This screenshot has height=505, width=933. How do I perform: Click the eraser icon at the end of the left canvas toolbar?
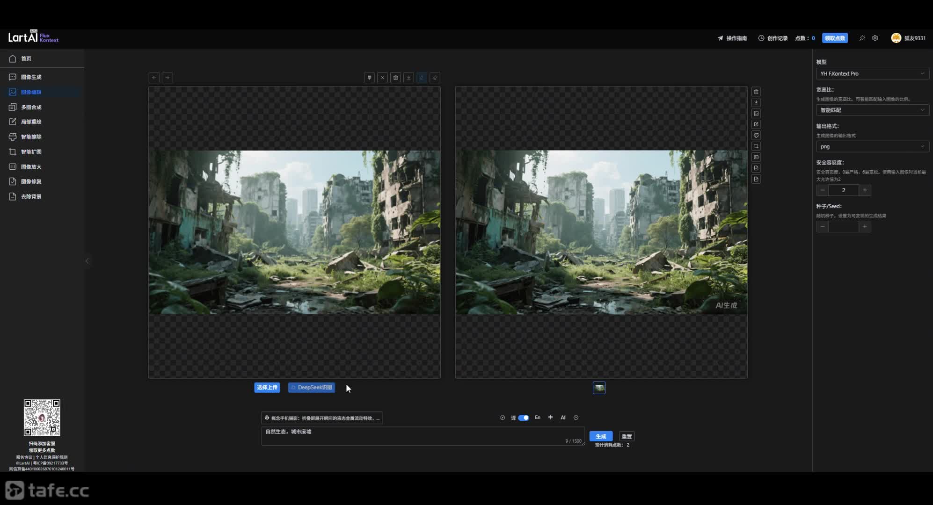[435, 78]
